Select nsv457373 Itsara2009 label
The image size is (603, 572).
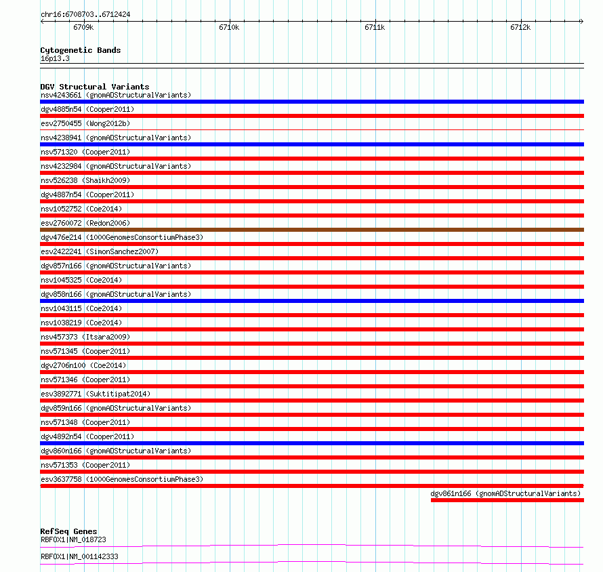tap(85, 337)
